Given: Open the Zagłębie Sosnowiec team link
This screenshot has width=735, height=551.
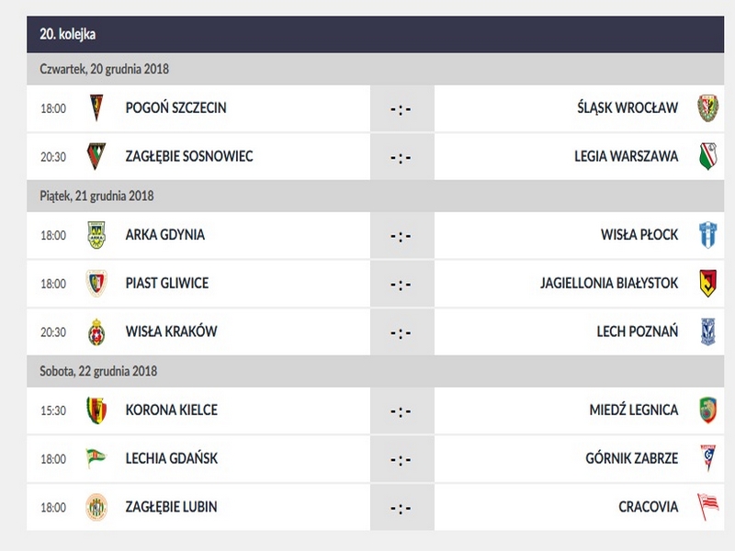Looking at the screenshot, I should tap(189, 157).
